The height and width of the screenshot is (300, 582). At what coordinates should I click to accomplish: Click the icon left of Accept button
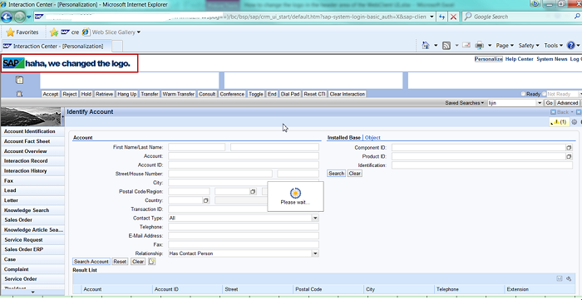[x=20, y=94]
